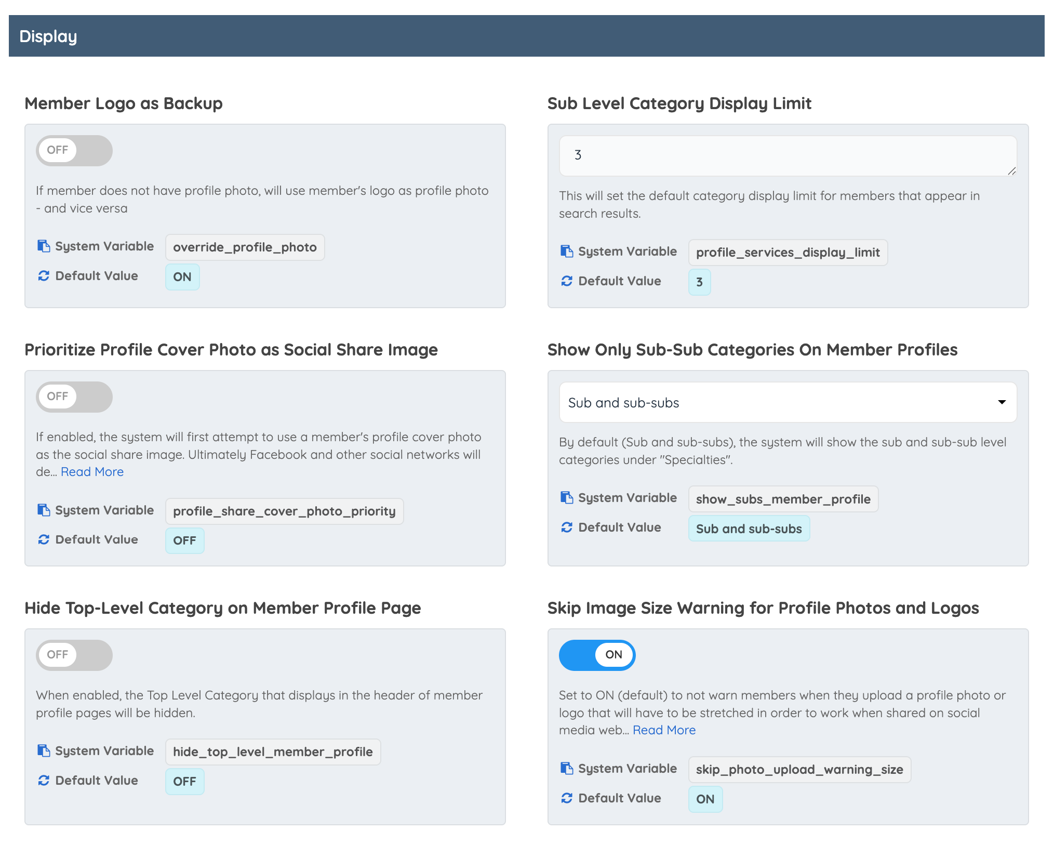Click refresh icon for cover photo priority default

pyautogui.click(x=44, y=539)
